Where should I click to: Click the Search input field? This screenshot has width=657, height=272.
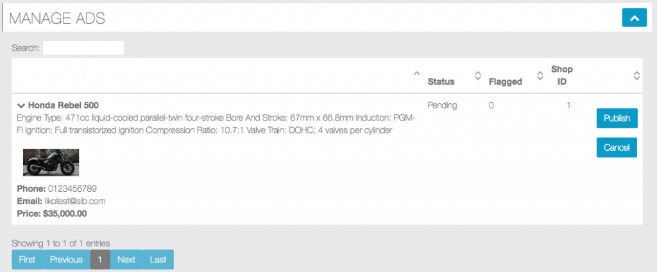(83, 47)
